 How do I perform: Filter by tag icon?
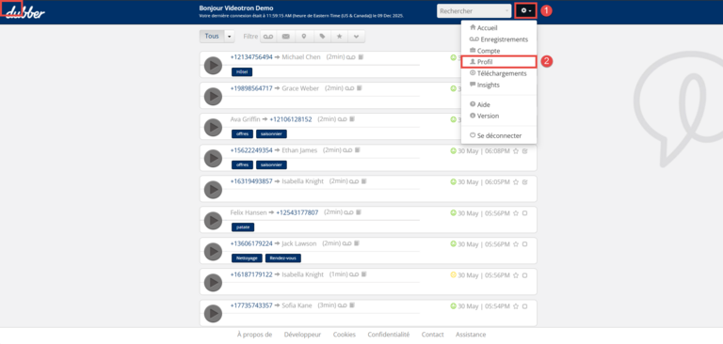tap(322, 37)
